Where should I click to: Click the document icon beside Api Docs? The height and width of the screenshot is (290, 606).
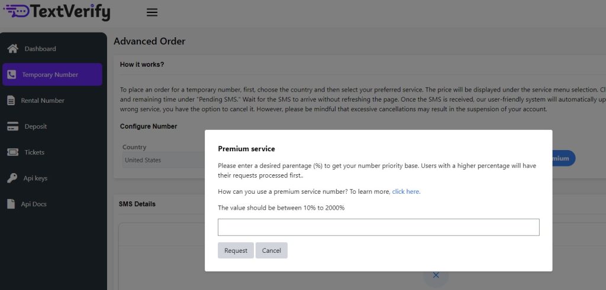point(11,204)
